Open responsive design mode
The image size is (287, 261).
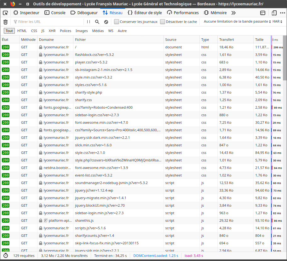pos(274,13)
